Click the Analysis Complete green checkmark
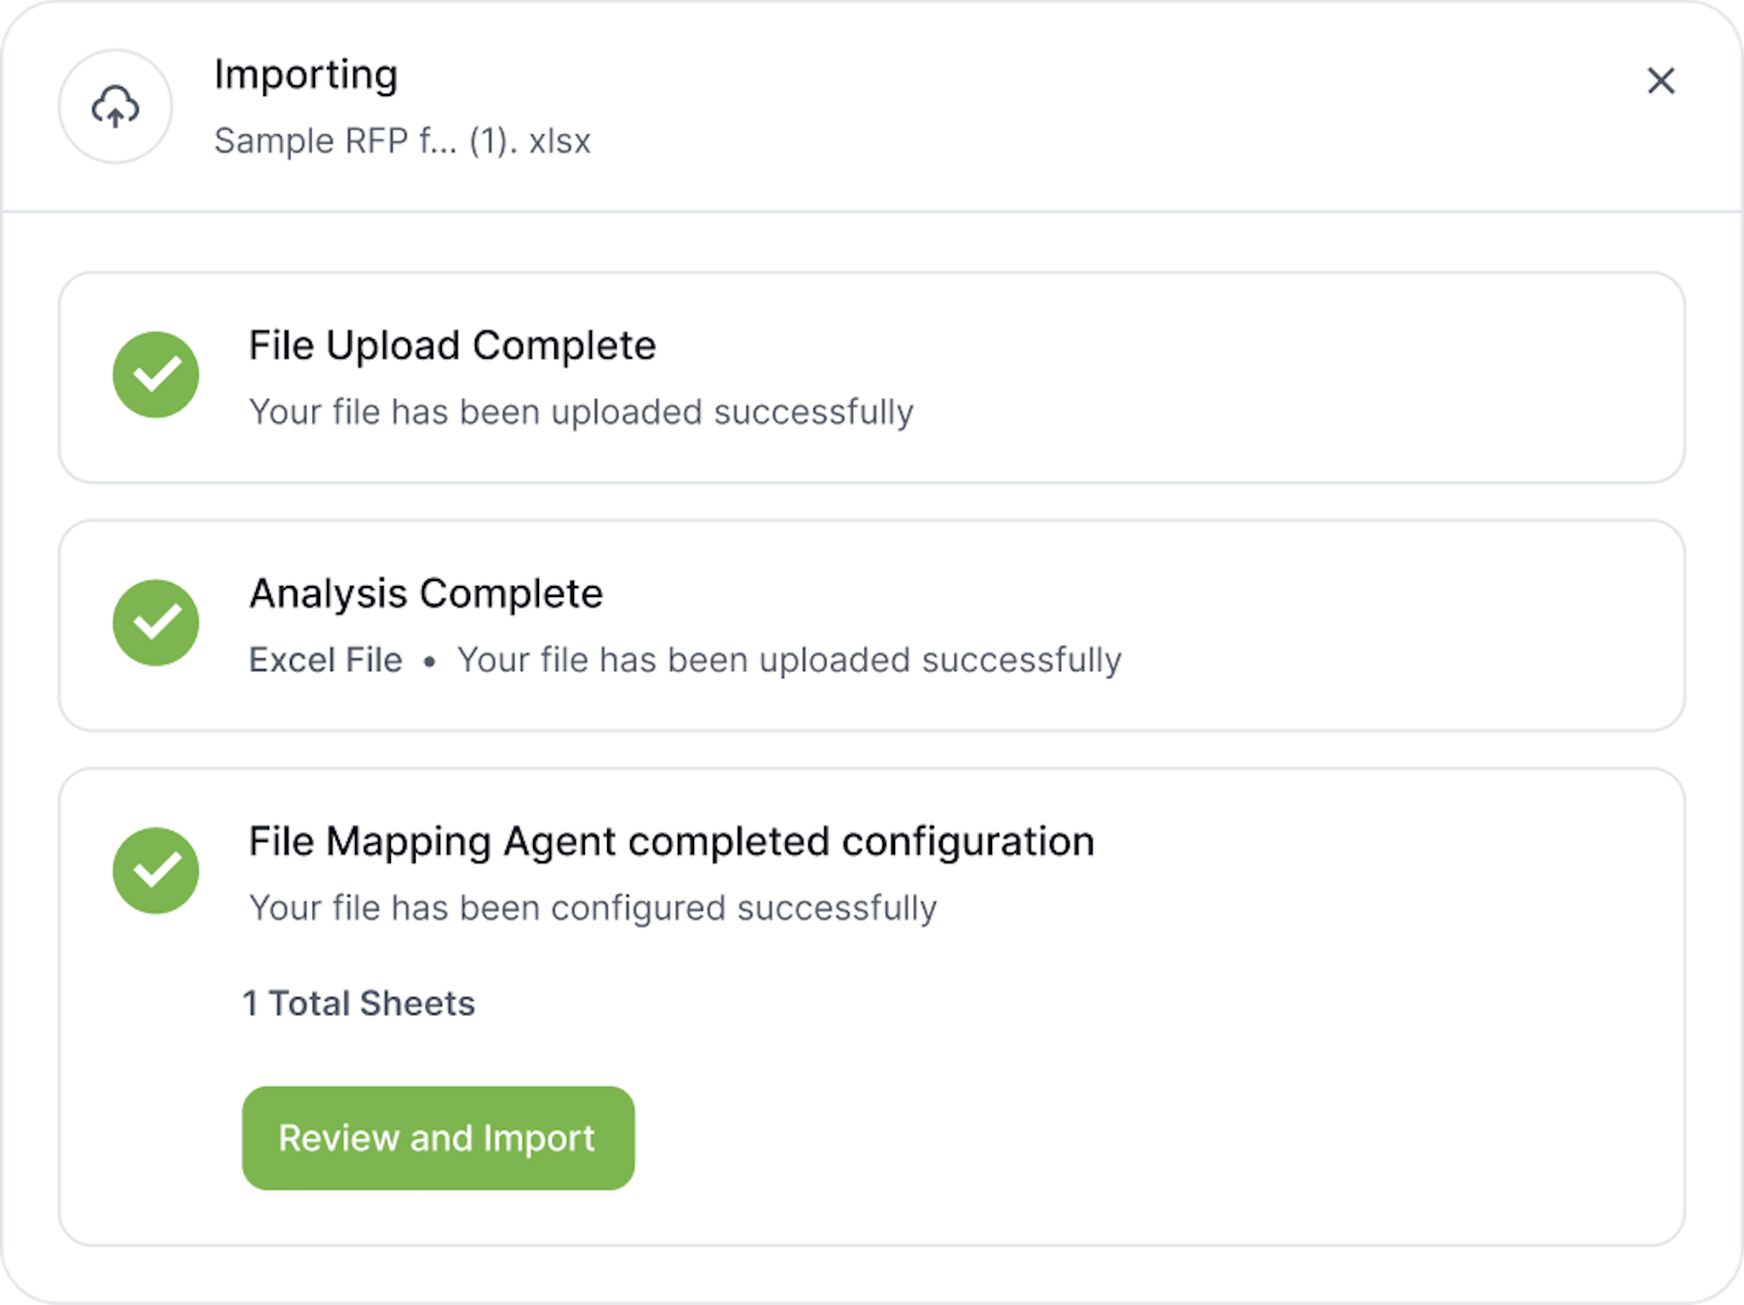Image resolution: width=1744 pixels, height=1305 pixels. click(x=156, y=623)
